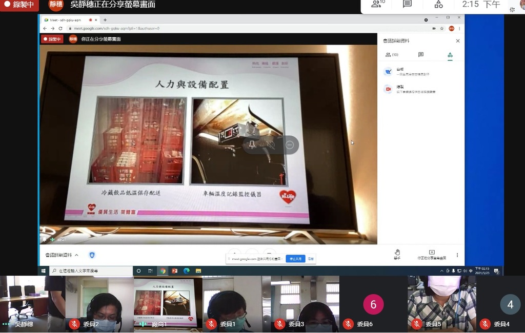Open the 錄製 recording activity
Viewport: 525px width, 333px height.
pyautogui.click(x=422, y=89)
